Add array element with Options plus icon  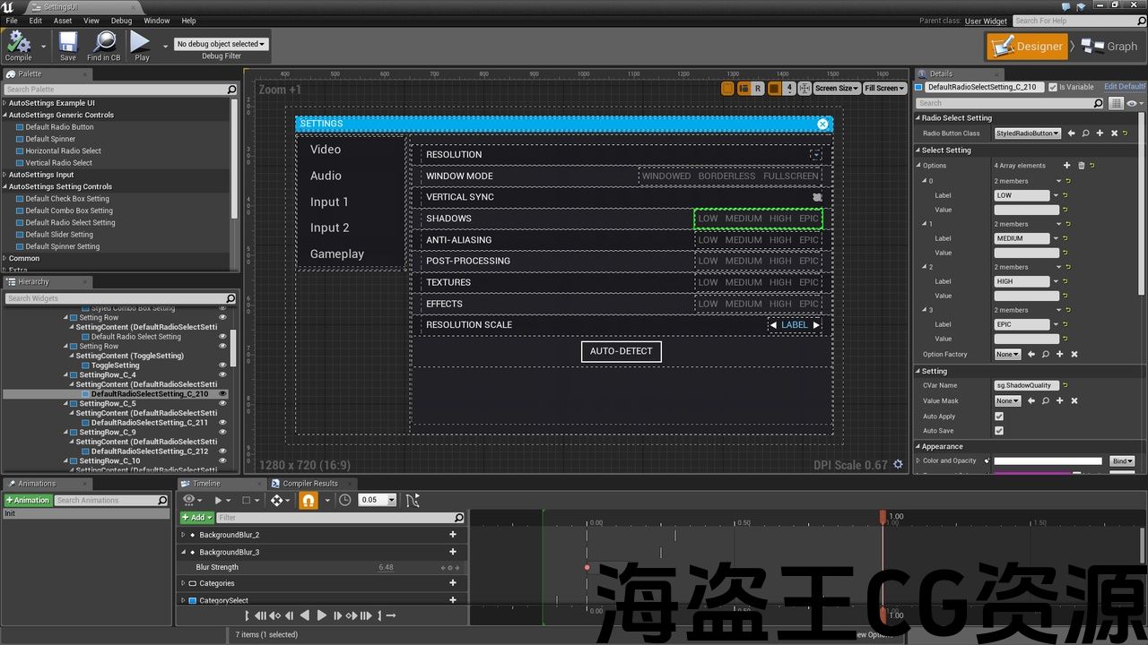click(1066, 165)
